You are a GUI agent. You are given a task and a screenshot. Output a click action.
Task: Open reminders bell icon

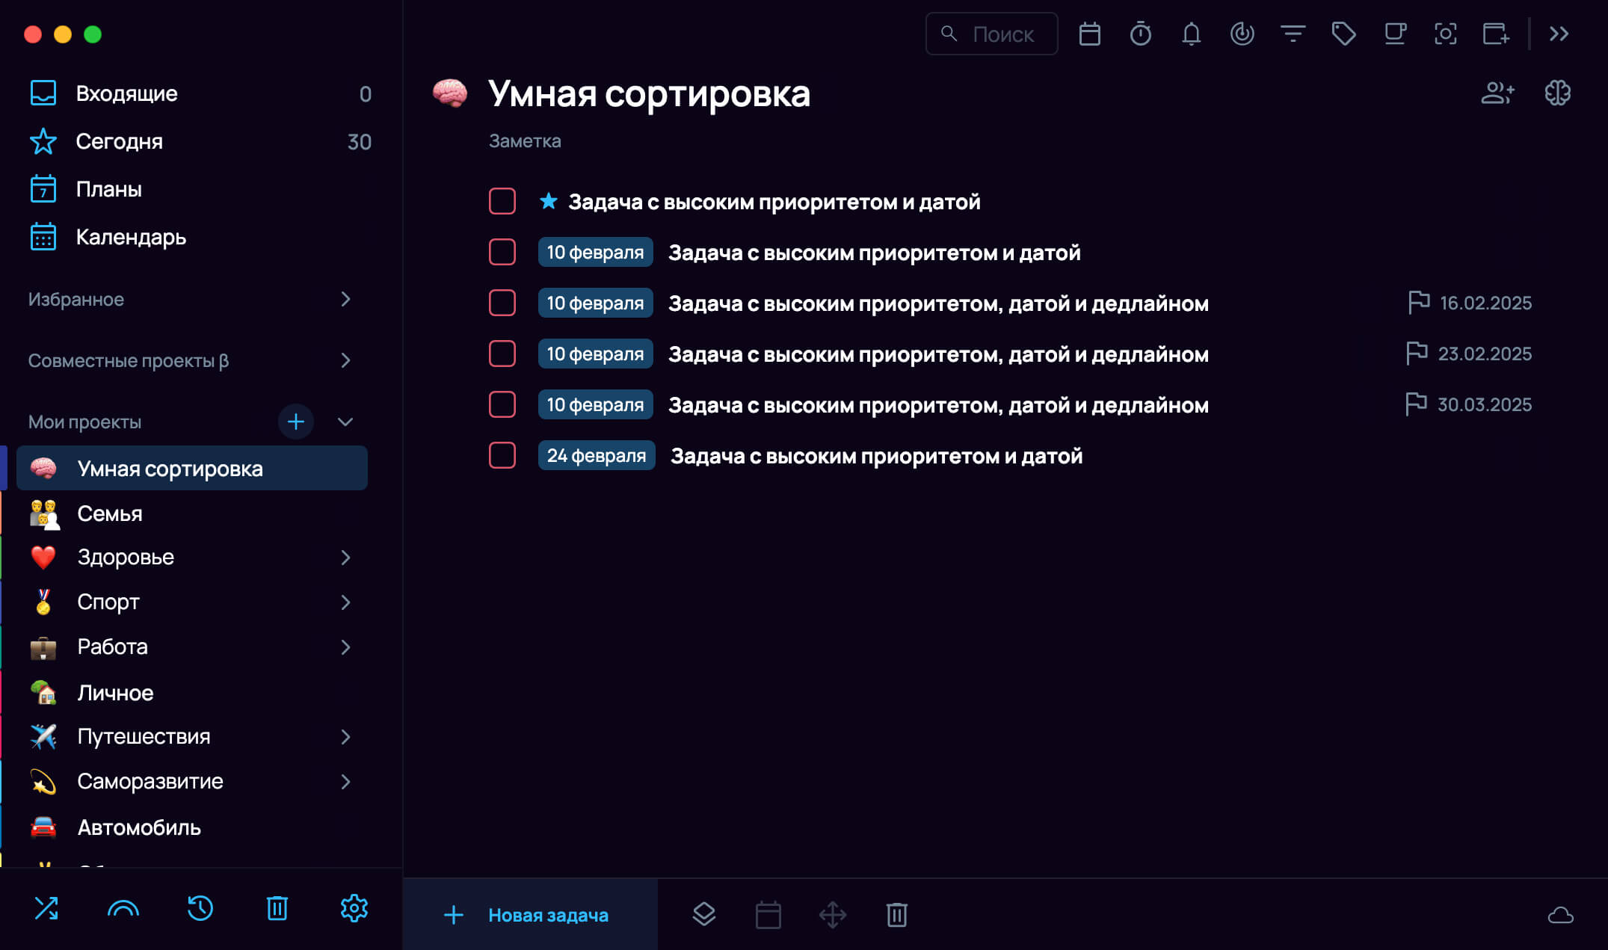coord(1191,34)
